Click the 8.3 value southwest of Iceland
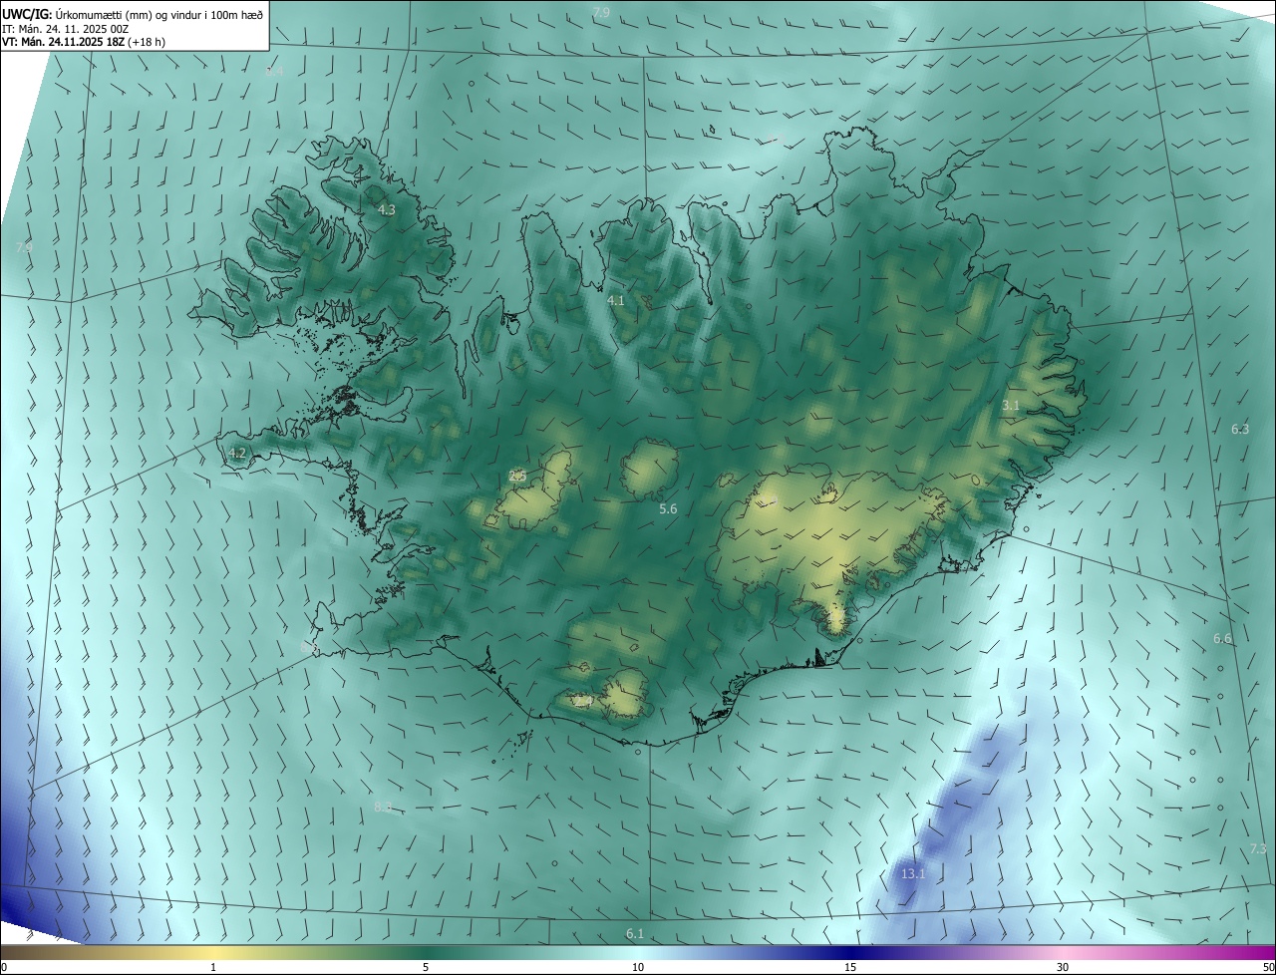 pos(383,806)
